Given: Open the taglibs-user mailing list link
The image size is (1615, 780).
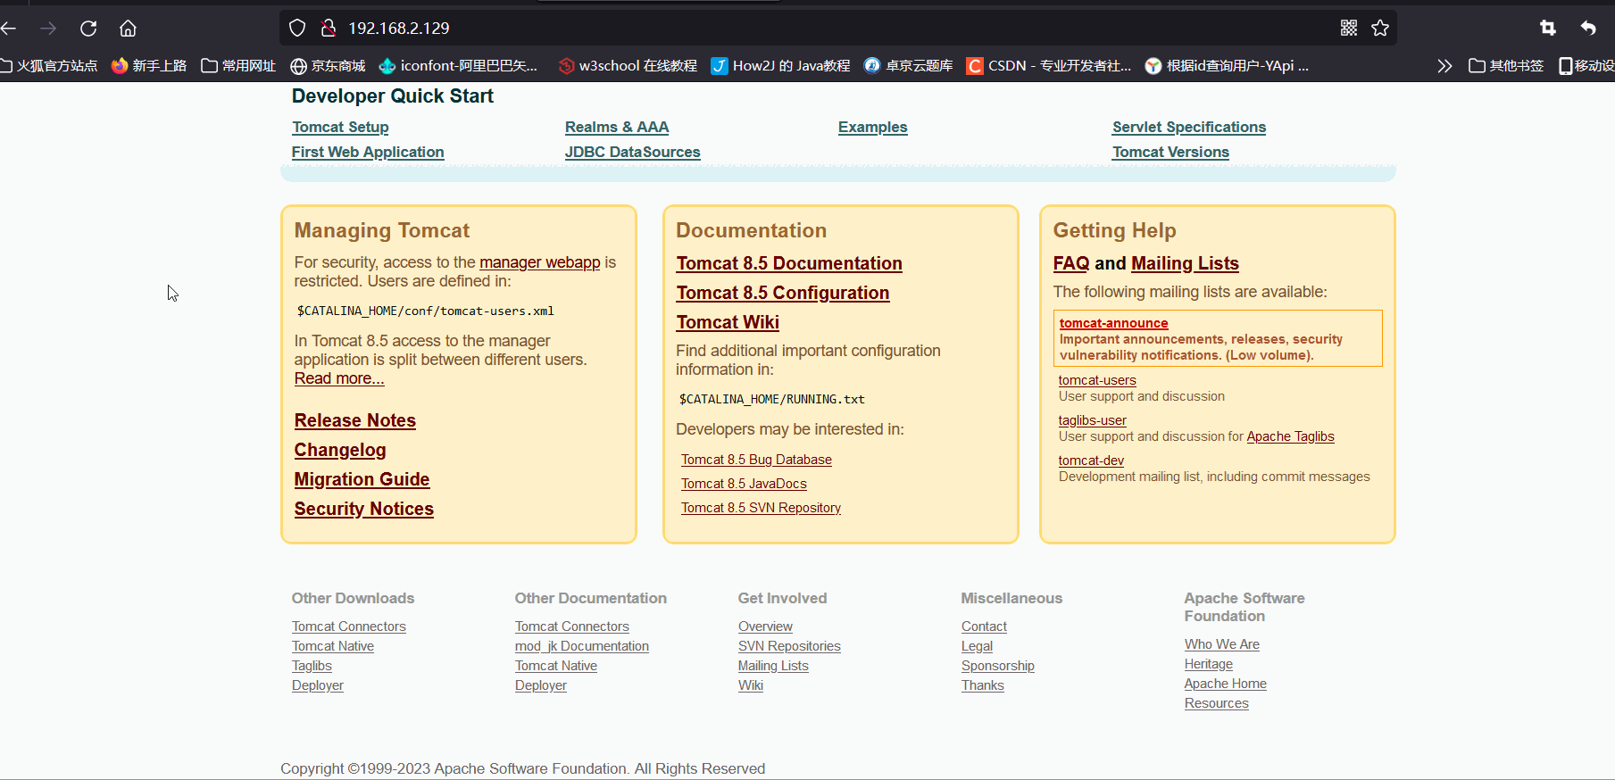Looking at the screenshot, I should pyautogui.click(x=1093, y=420).
